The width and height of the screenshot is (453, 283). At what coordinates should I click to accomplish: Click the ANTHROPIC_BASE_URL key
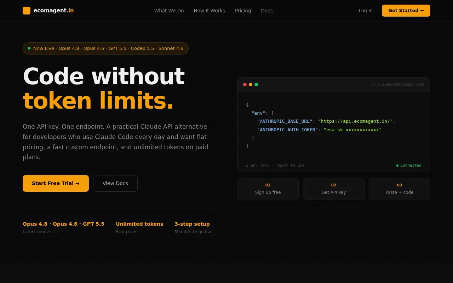[x=285, y=121]
